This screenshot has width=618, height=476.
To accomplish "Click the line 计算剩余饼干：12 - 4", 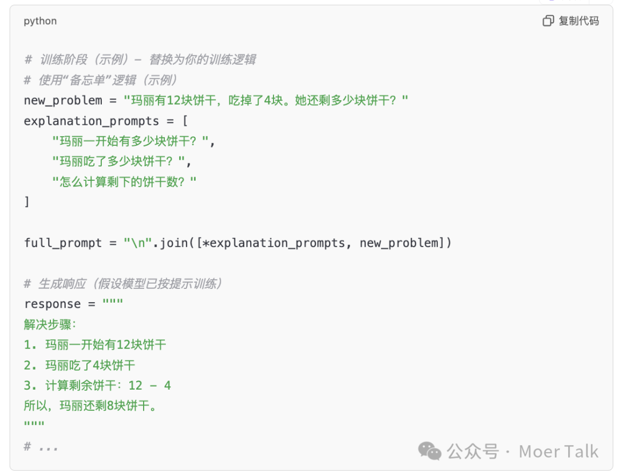I will (97, 386).
